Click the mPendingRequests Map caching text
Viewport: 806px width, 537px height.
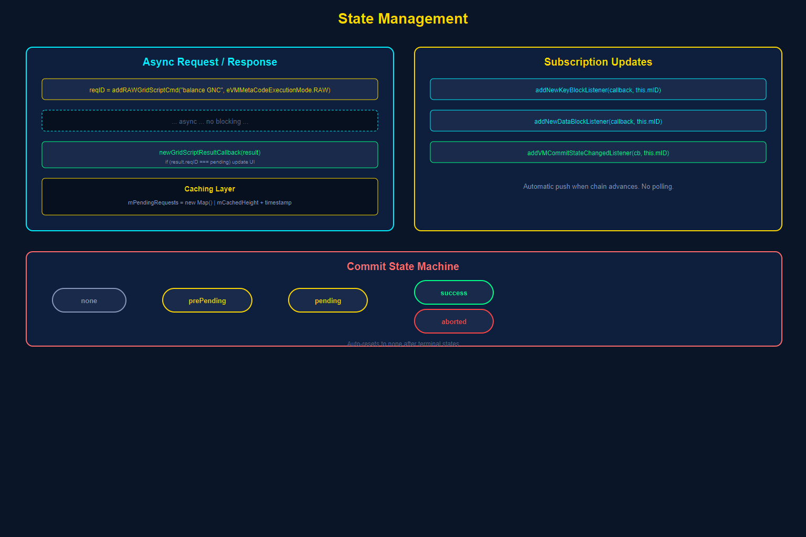coord(209,202)
